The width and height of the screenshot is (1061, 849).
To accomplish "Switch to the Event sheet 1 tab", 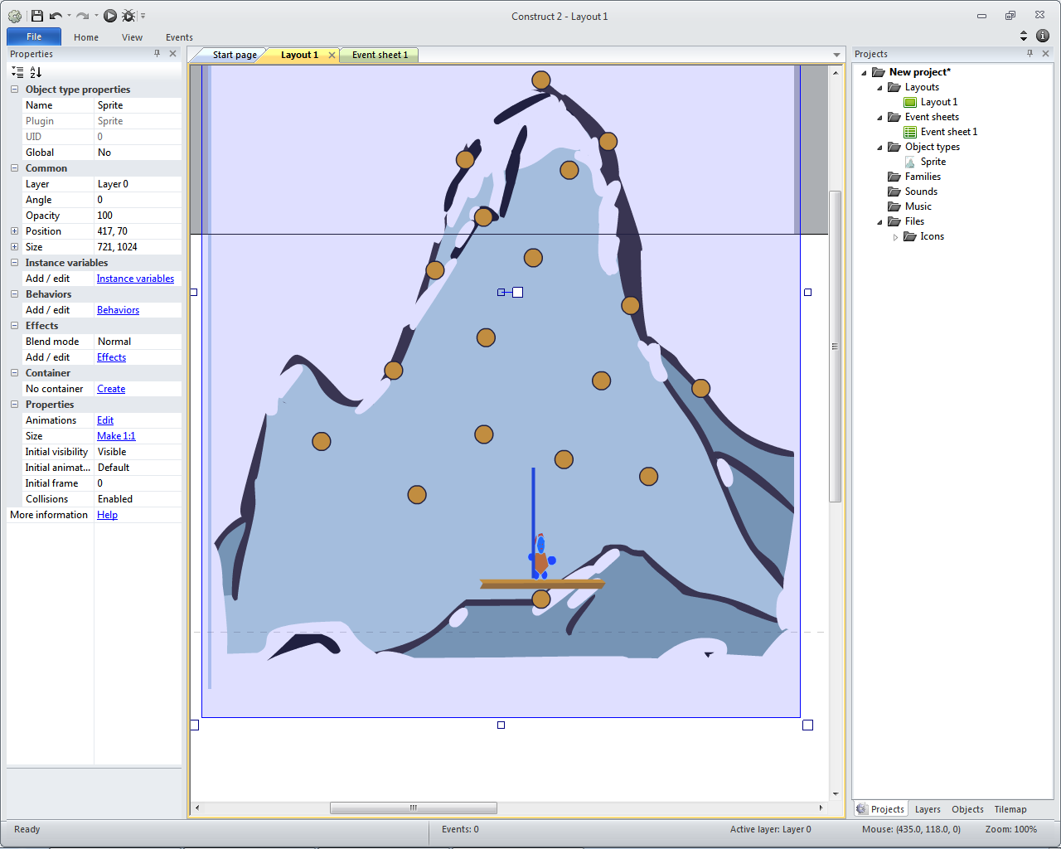I will pyautogui.click(x=379, y=55).
